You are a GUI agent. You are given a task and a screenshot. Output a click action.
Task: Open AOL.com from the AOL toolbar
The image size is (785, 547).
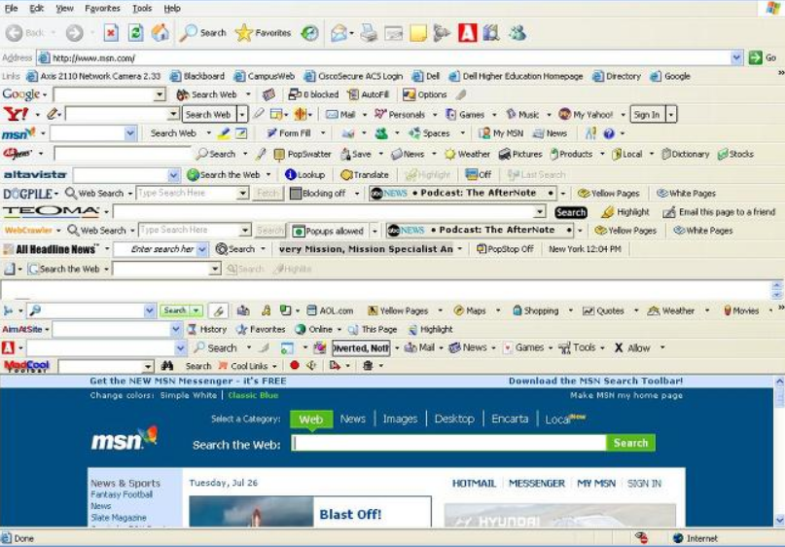[x=330, y=310]
